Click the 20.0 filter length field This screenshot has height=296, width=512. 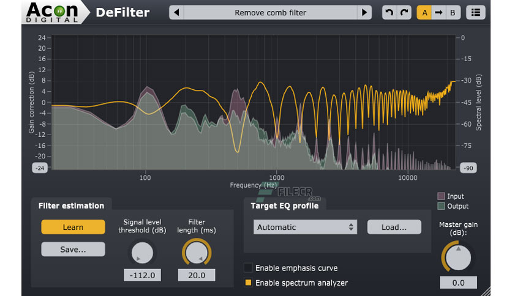point(197,275)
